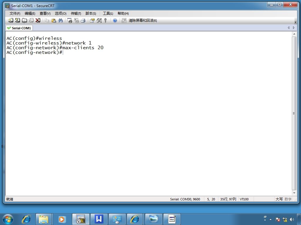Open the 脚本(S) menu

click(x=91, y=13)
